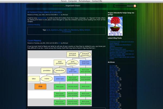163x109 pixels.
Task: Open the 'alyankovic' tag link
Action: [x=55, y=30]
